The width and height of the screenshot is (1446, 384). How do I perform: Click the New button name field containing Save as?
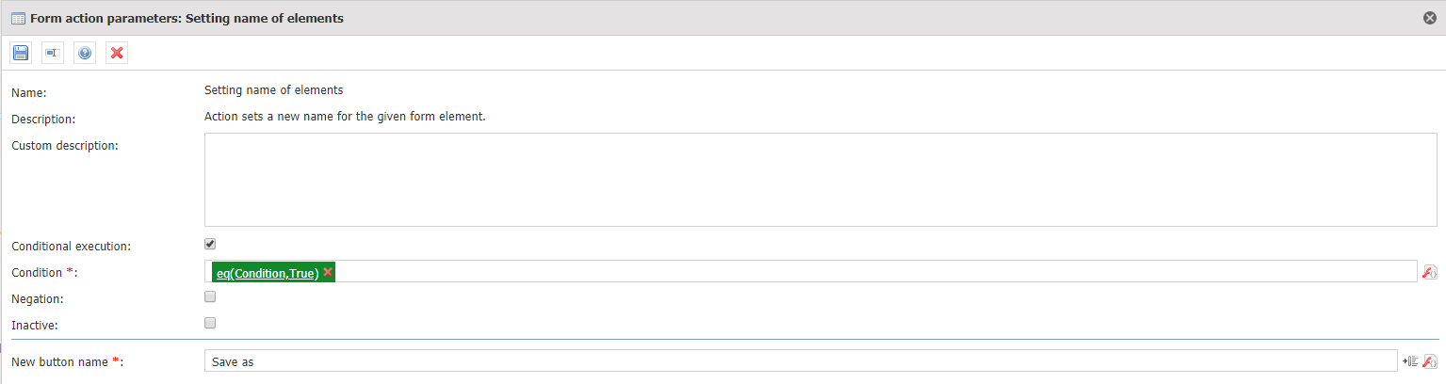coord(801,361)
